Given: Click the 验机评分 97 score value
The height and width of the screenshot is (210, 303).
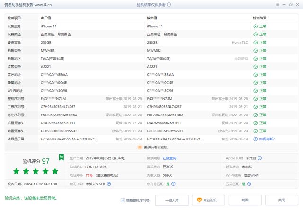Looking at the screenshot, I should pos(46,161).
